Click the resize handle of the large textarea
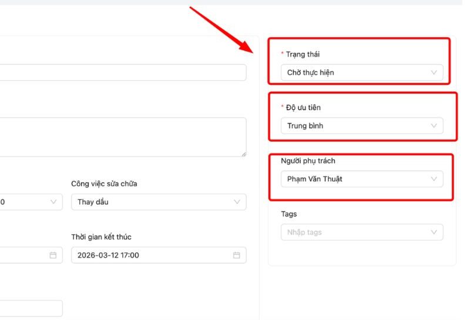Image resolution: width=470 pixels, height=320 pixels. click(244, 154)
